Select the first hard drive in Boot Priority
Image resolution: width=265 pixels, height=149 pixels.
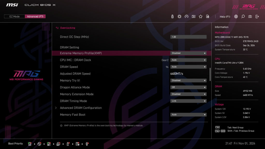[30, 144]
